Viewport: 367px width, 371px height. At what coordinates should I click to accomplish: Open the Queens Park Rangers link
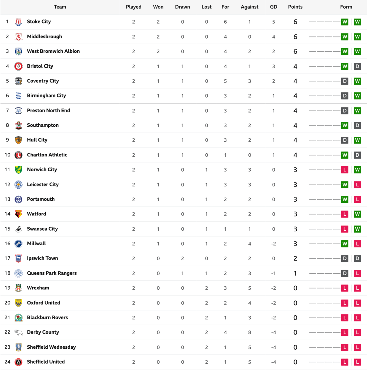click(52, 273)
